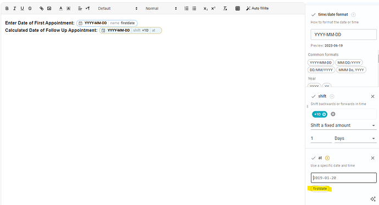379x205 pixels.
Task: Change the text highlight color
Action: click(69, 8)
